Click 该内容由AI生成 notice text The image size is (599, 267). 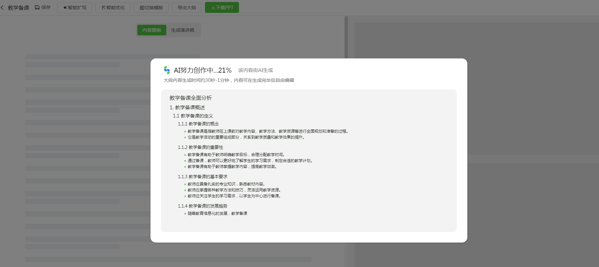256,70
